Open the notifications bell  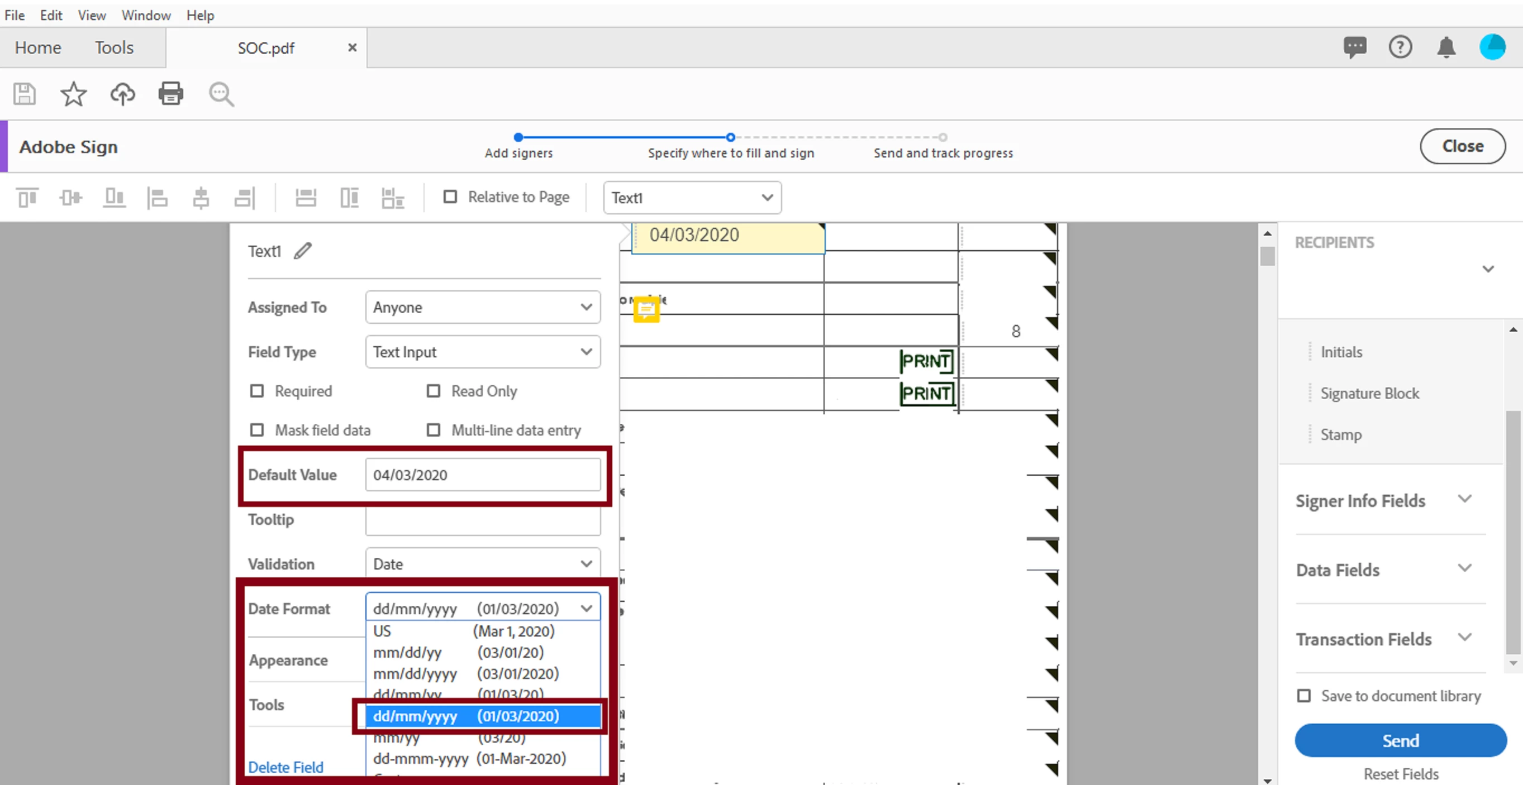1446,47
